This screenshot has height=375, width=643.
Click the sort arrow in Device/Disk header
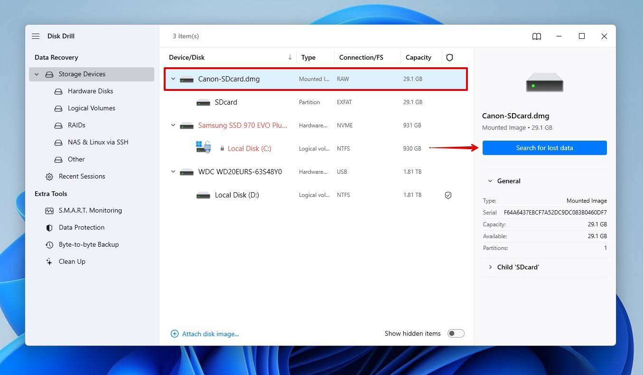[x=290, y=57]
